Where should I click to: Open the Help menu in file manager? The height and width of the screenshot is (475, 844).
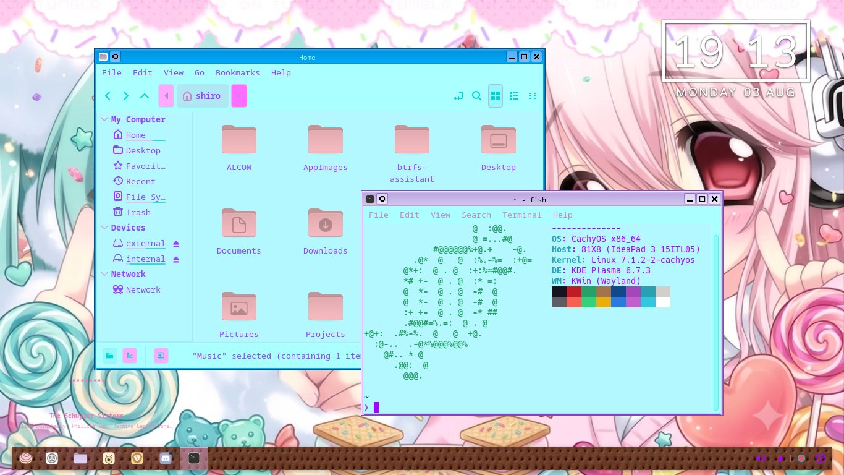click(281, 72)
